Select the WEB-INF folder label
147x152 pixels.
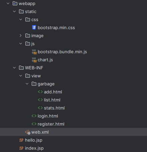tap(34, 68)
